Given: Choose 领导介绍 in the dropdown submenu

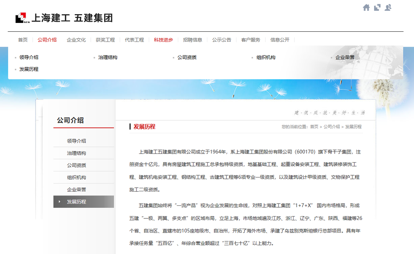Looking at the screenshot, I should click(29, 57).
